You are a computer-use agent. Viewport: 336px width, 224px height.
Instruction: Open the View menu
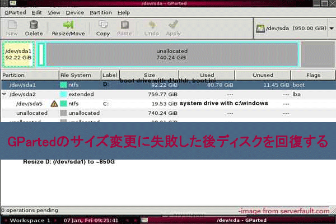pyautogui.click(x=54, y=13)
